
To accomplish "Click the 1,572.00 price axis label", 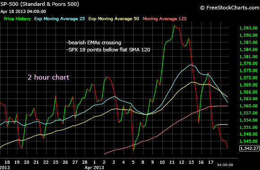I will pos(248,77).
